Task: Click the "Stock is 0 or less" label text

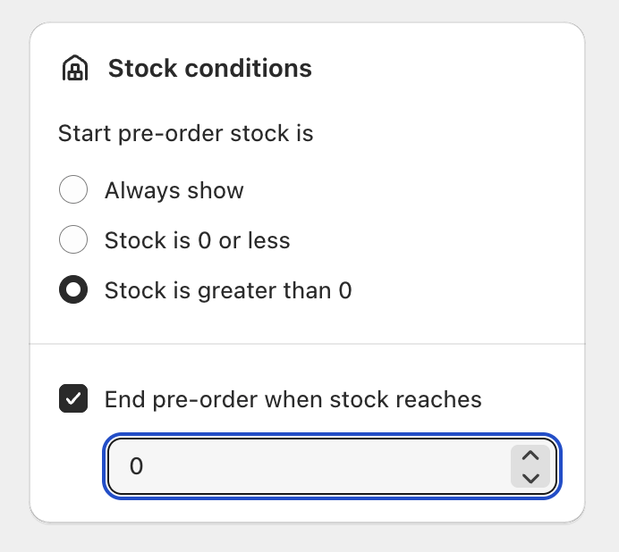Action: point(197,240)
